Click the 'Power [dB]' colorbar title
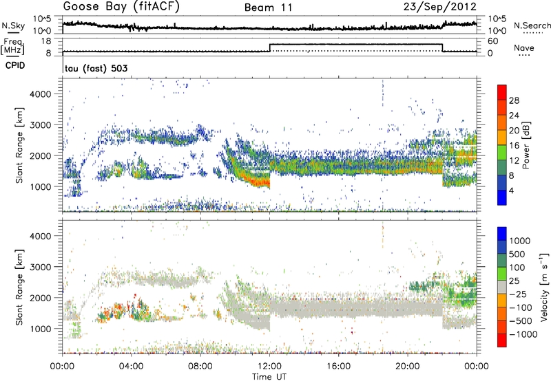Image resolution: width=551 pixels, height=381 pixels. [x=526, y=145]
